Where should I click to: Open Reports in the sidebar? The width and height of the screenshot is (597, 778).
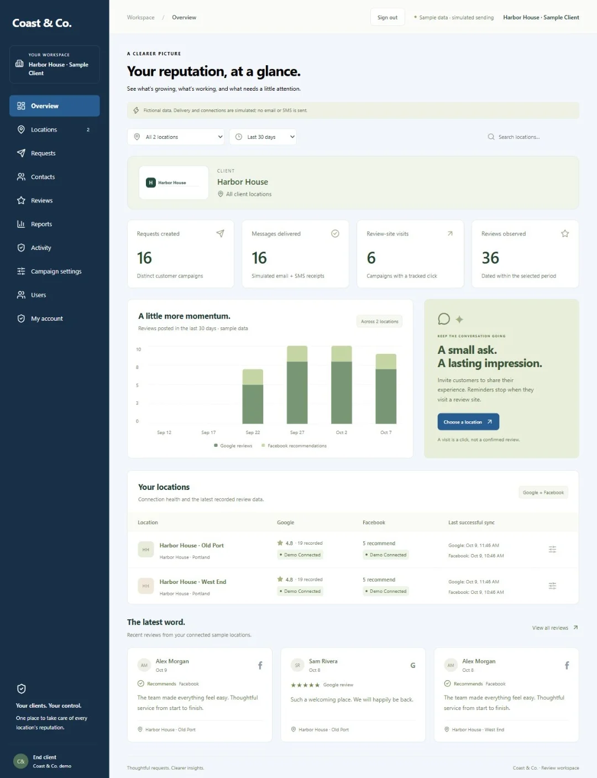pyautogui.click(x=54, y=224)
